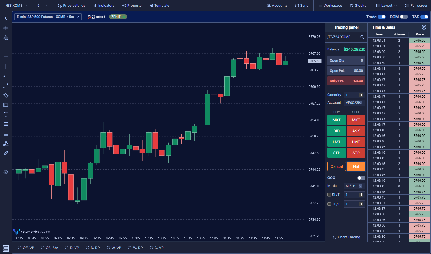The height and width of the screenshot is (254, 431).
Task: Open the Workspace menu
Action: pyautogui.click(x=330, y=6)
